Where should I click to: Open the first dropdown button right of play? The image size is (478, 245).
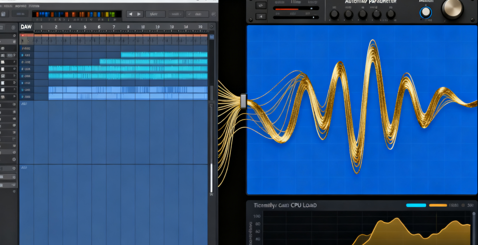tap(155, 14)
